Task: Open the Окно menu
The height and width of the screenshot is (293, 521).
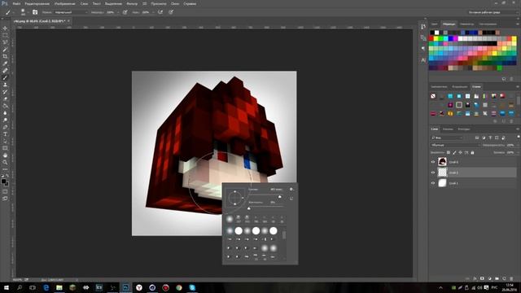Action: click(175, 3)
